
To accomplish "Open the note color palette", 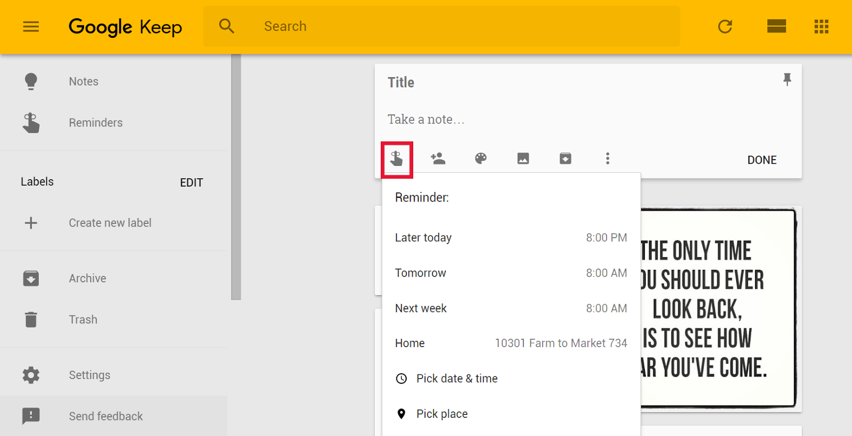I will click(481, 158).
